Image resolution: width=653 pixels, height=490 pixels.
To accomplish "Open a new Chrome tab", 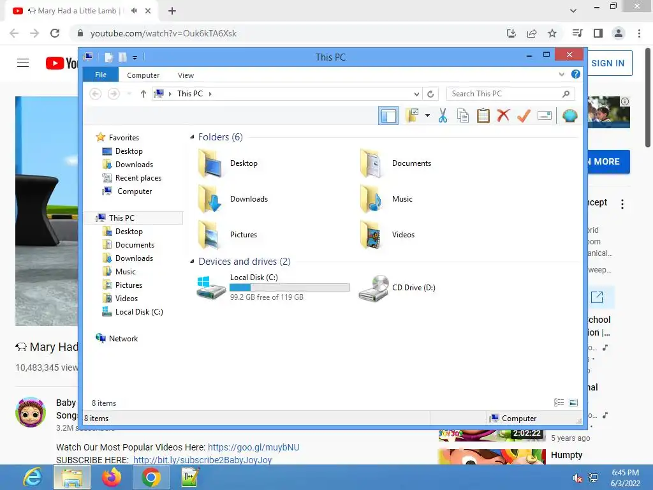I will [172, 11].
